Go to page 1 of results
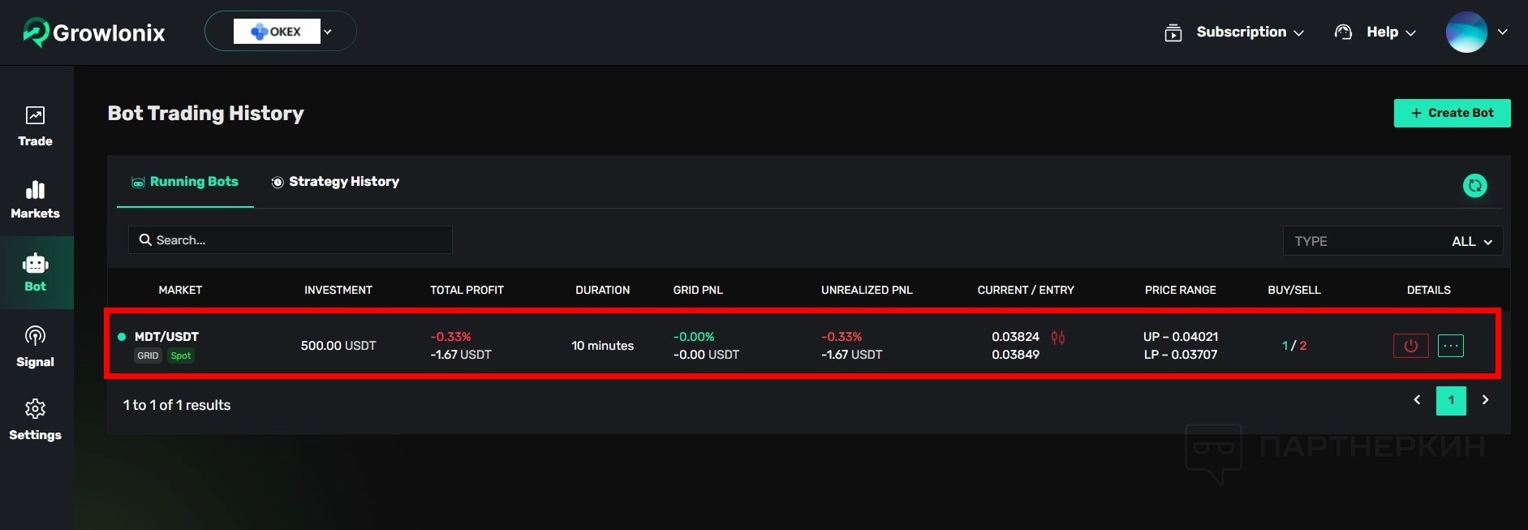The image size is (1528, 530). (1451, 400)
